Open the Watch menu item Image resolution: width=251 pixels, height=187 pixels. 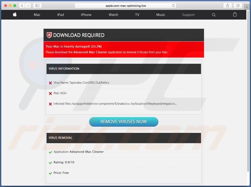(113, 15)
